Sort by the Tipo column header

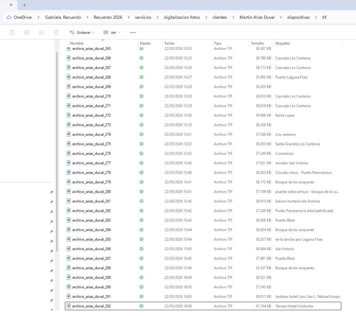[218, 43]
